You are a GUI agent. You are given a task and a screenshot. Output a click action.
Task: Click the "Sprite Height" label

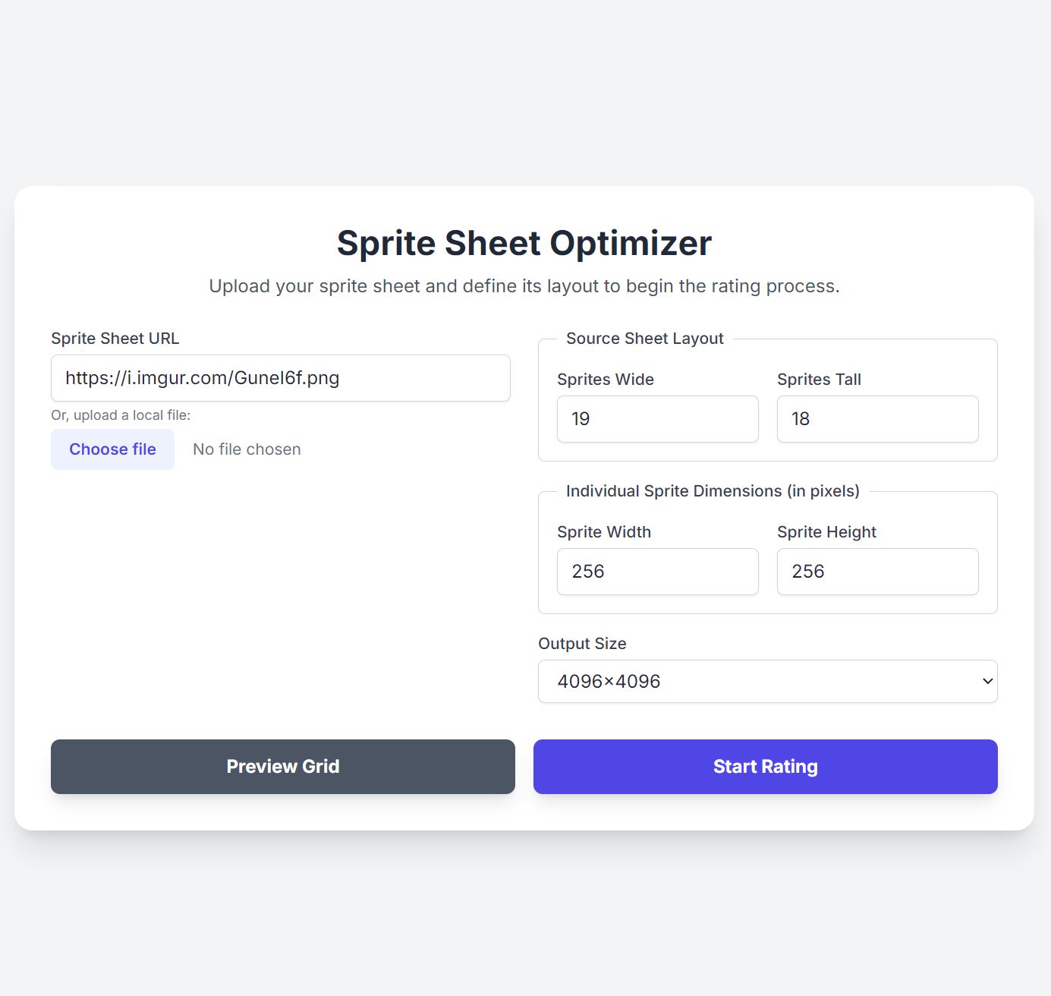826,532
